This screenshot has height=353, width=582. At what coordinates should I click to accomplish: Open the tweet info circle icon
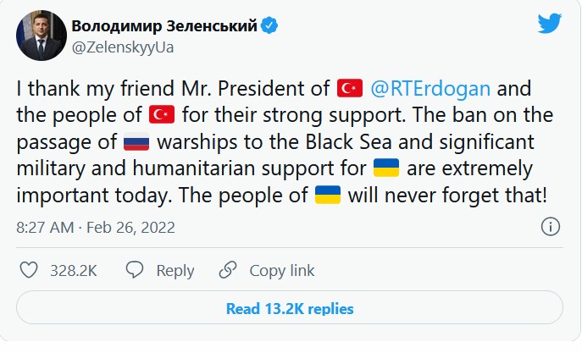tap(550, 227)
